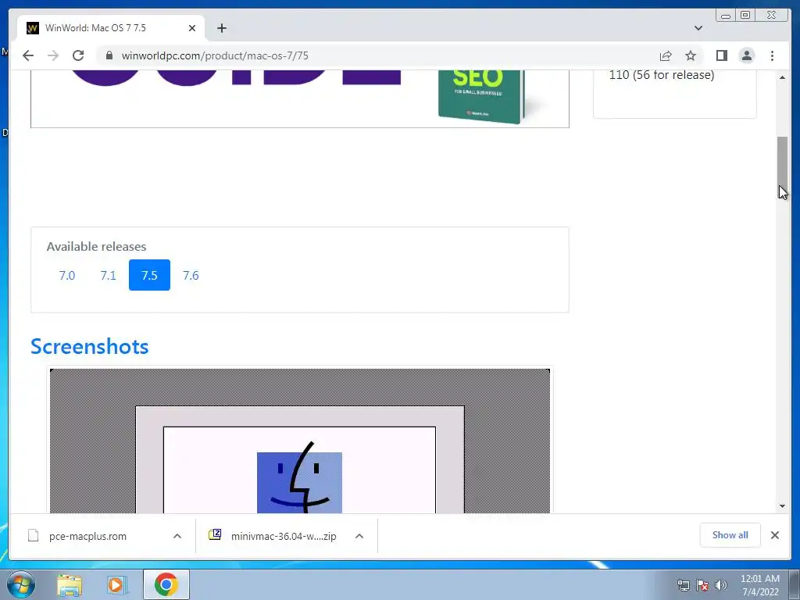Go back to the previous page
Viewport: 800px width, 600px height.
pos(28,55)
